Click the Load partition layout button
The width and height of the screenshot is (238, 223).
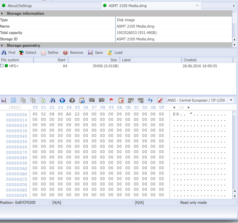(115, 52)
